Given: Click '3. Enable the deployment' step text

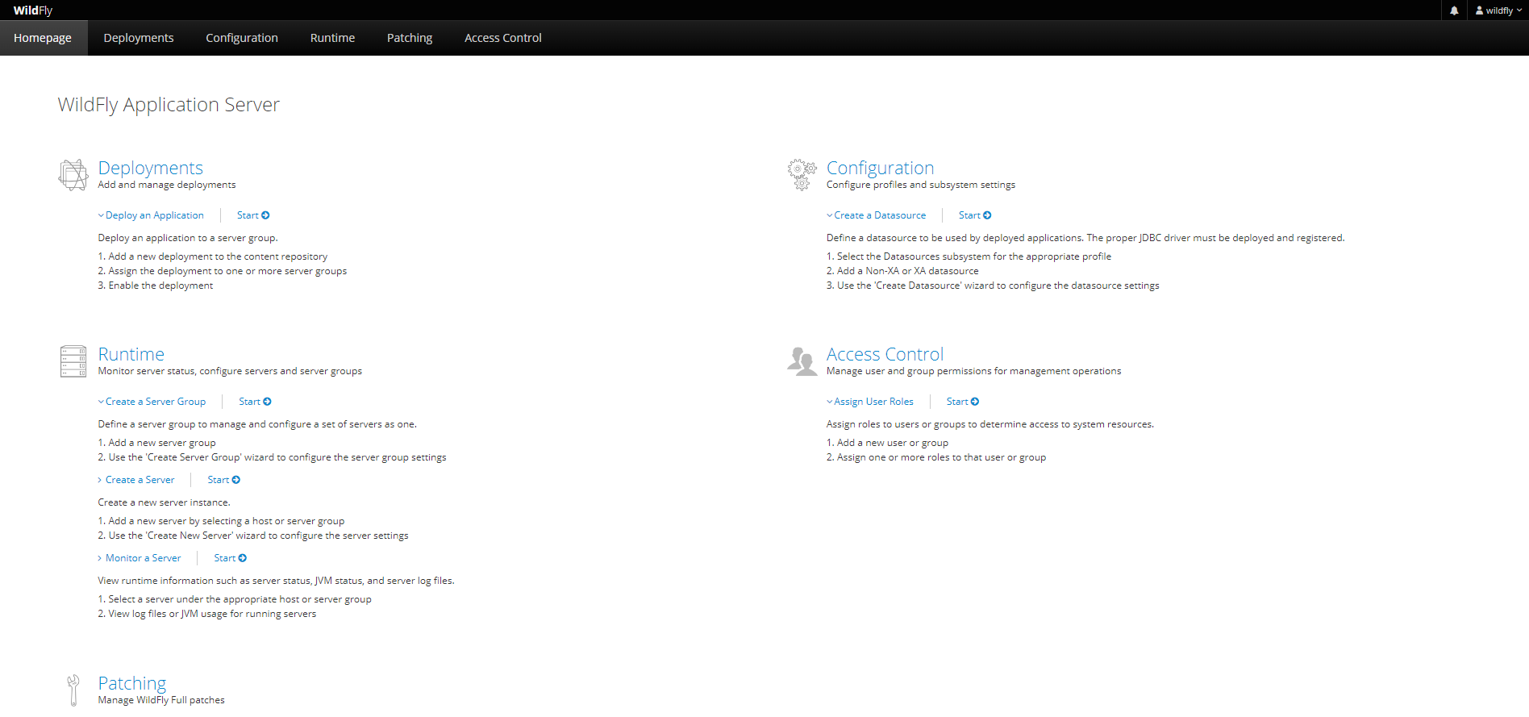Looking at the screenshot, I should tap(156, 286).
